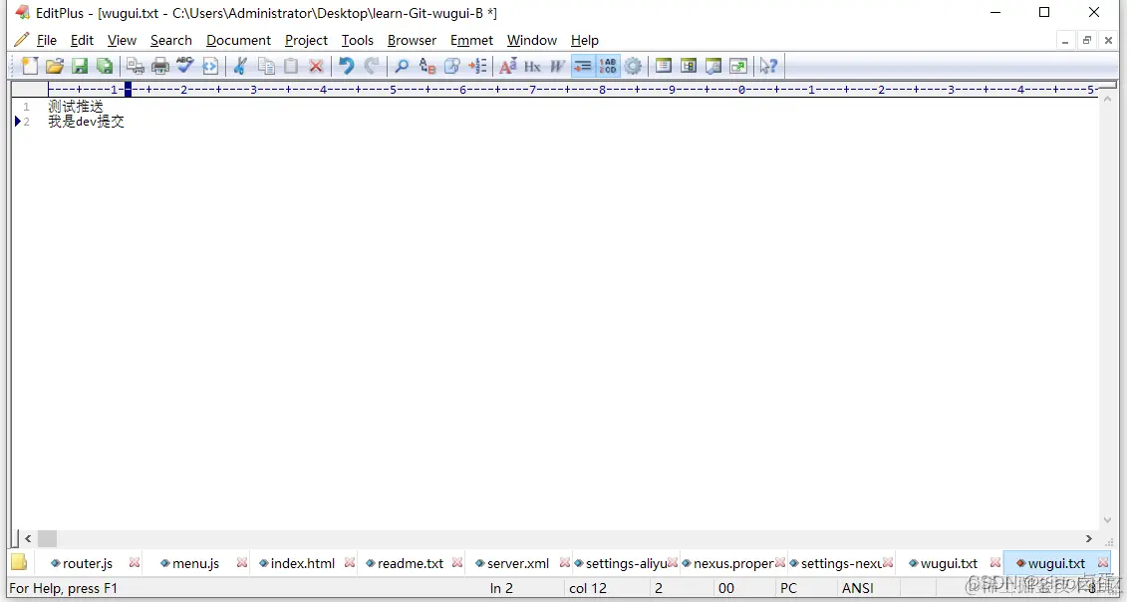Click the window list toolbar icon
Screen dimensions: 1130x602
point(738,67)
